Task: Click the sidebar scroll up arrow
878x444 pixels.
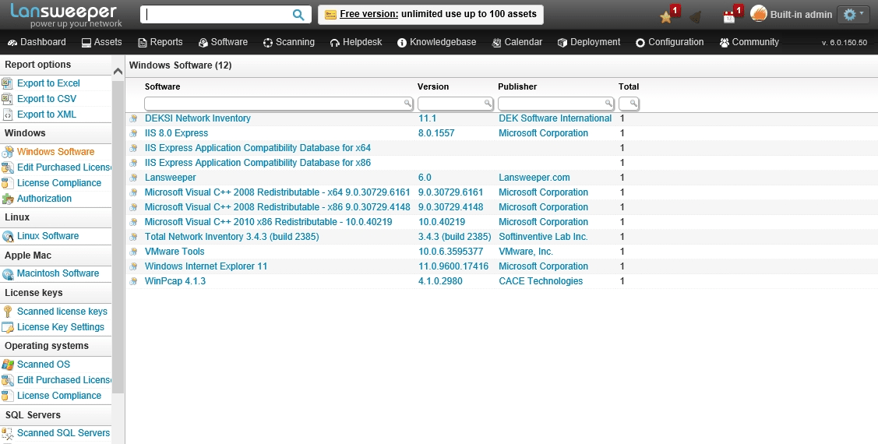Action: (118, 71)
